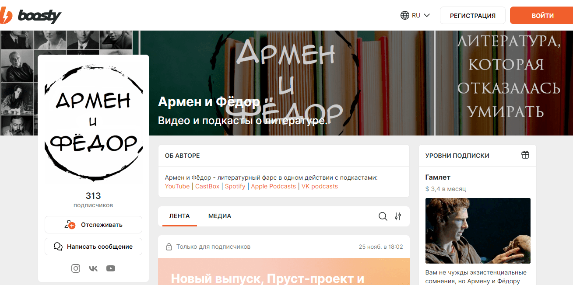Screen dimensions: 573x285
Task: Expand the language chevron arrow
Action: coord(426,15)
